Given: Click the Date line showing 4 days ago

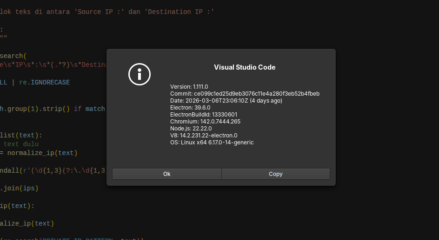Looking at the screenshot, I should pos(226,101).
